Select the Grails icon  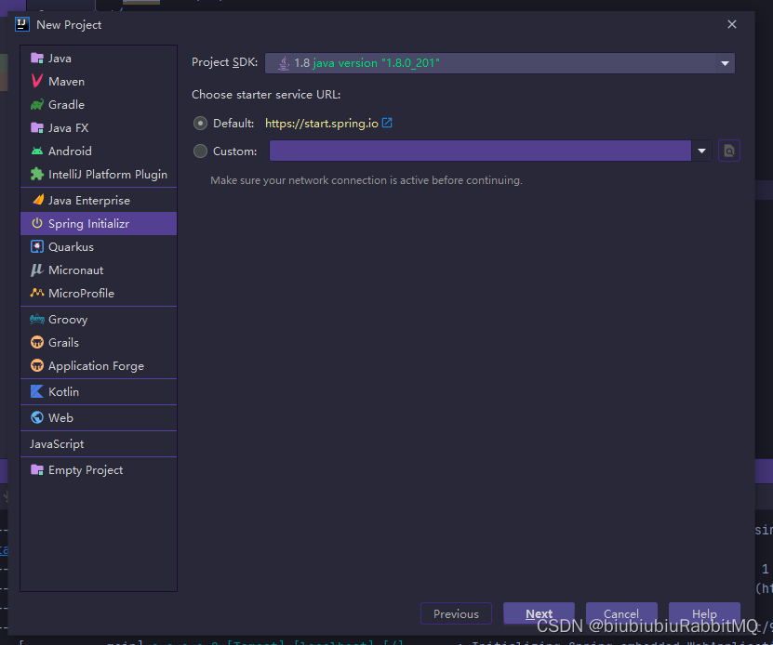pyautogui.click(x=37, y=342)
